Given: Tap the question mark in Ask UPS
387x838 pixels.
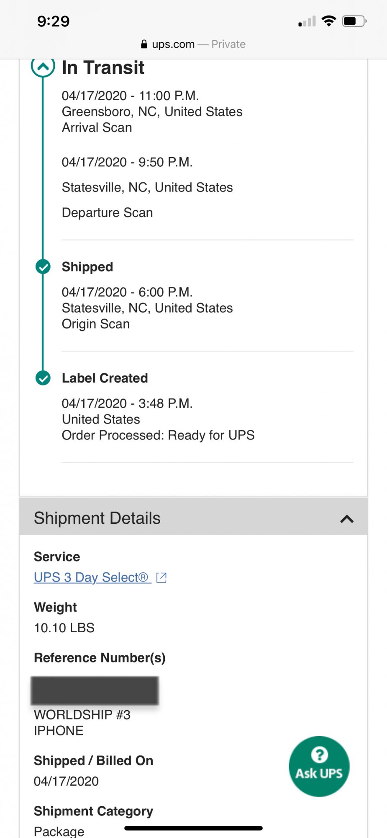Looking at the screenshot, I should pyautogui.click(x=319, y=755).
